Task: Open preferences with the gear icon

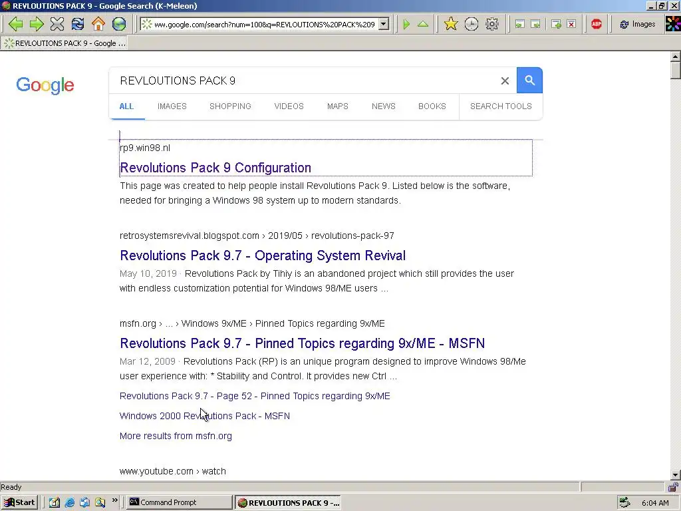Action: point(491,24)
